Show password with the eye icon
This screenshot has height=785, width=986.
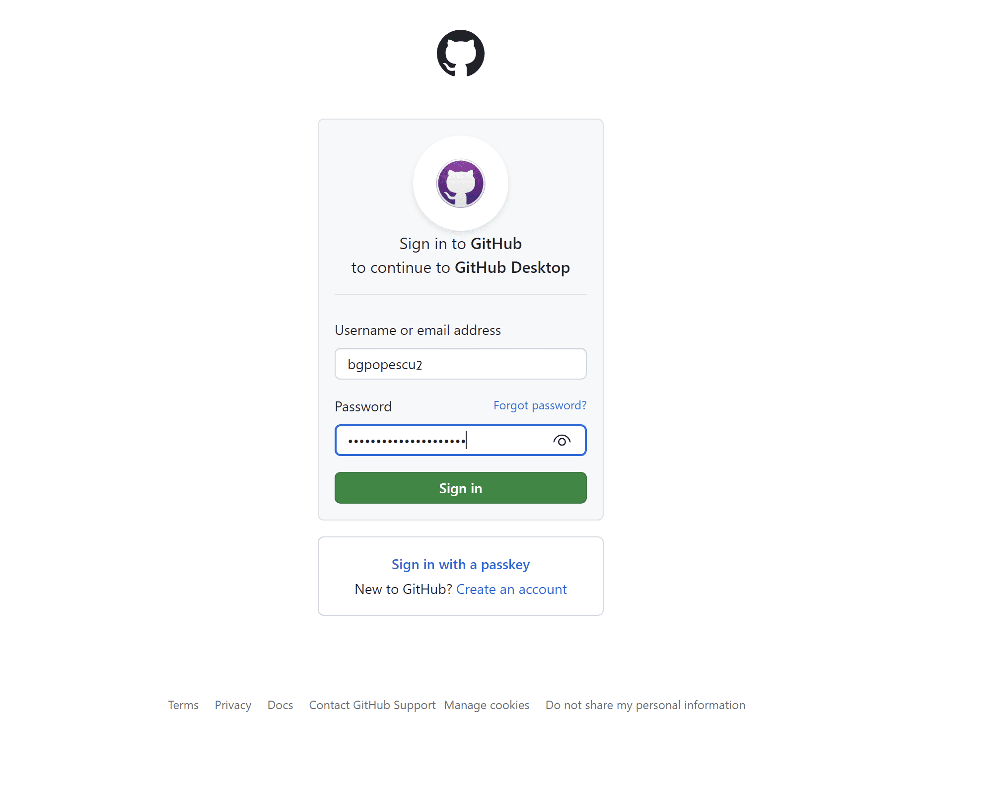(x=562, y=441)
